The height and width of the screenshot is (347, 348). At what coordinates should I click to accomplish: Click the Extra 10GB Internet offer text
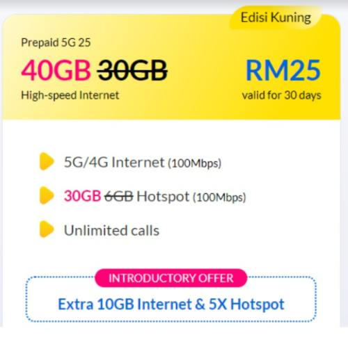[125, 304]
